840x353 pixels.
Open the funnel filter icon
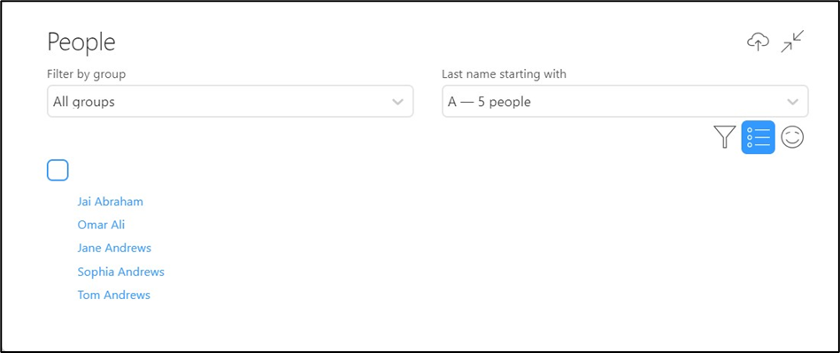pos(724,137)
